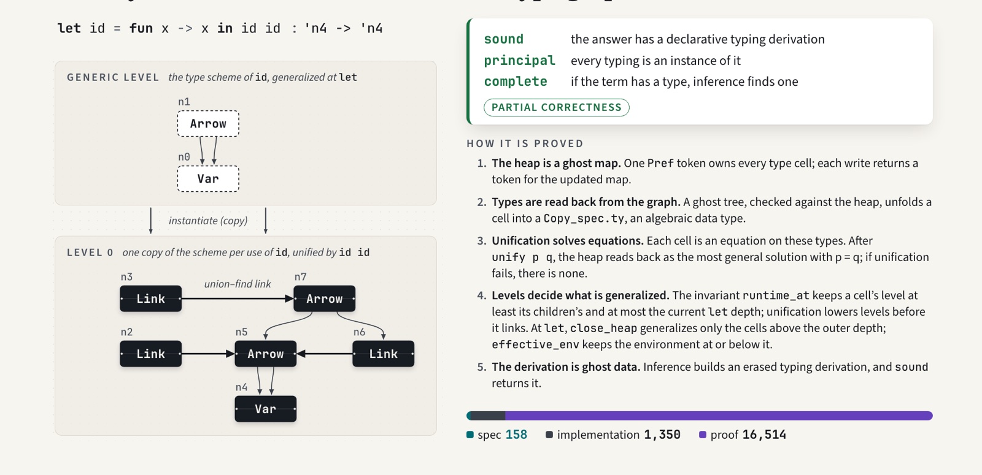The height and width of the screenshot is (475, 982).
Task: Click the n1 dashed Arrow node
Action: (x=208, y=124)
